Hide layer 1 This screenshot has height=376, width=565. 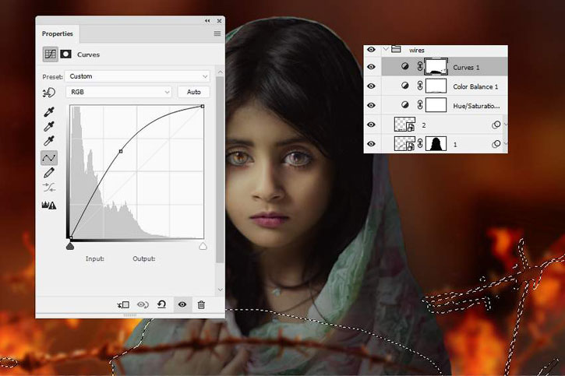pyautogui.click(x=371, y=143)
